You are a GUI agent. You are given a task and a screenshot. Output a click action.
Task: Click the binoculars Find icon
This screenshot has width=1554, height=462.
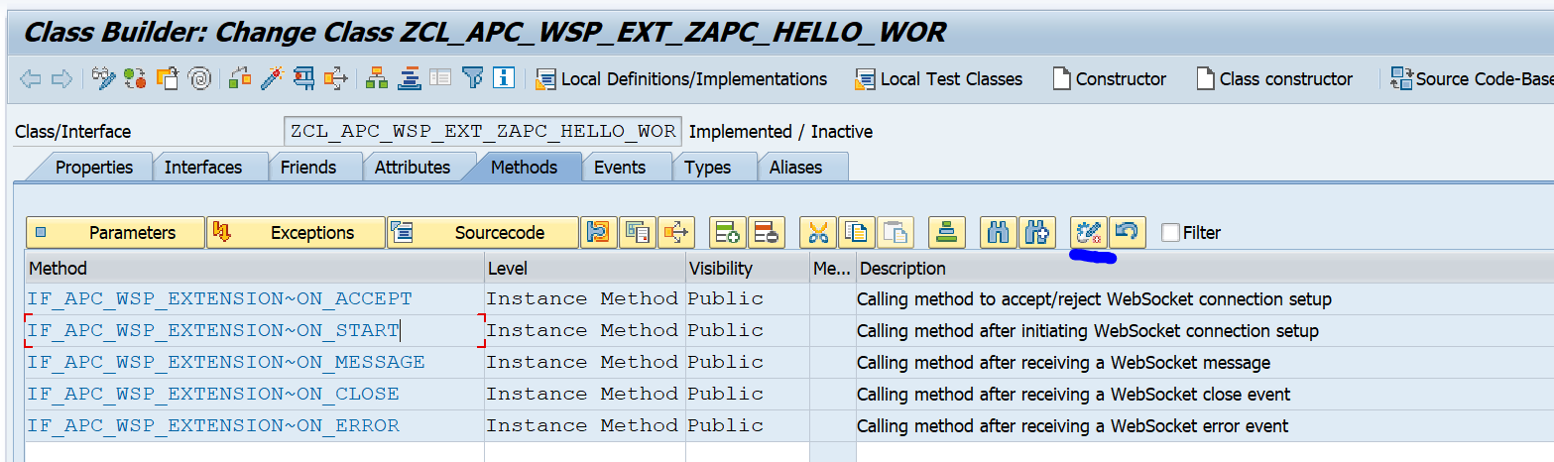998,233
